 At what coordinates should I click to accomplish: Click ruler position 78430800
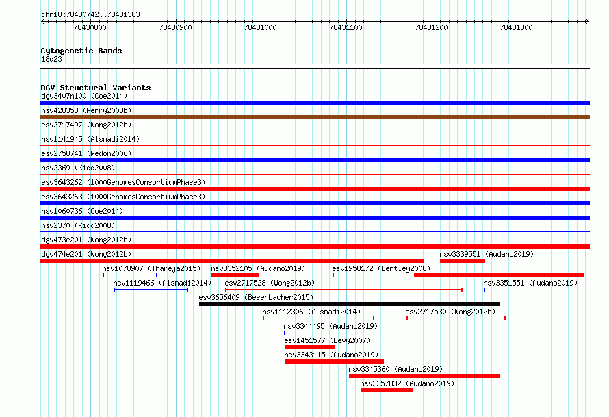(90, 27)
